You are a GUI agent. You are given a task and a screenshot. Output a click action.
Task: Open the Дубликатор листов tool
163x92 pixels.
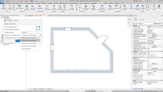click(x=4, y=7)
